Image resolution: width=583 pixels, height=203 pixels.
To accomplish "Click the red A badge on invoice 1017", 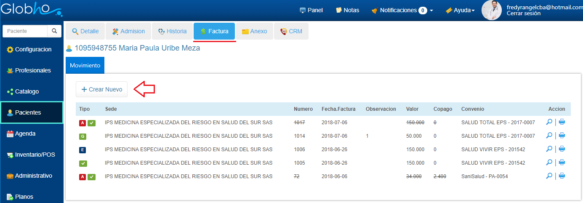I will click(83, 123).
